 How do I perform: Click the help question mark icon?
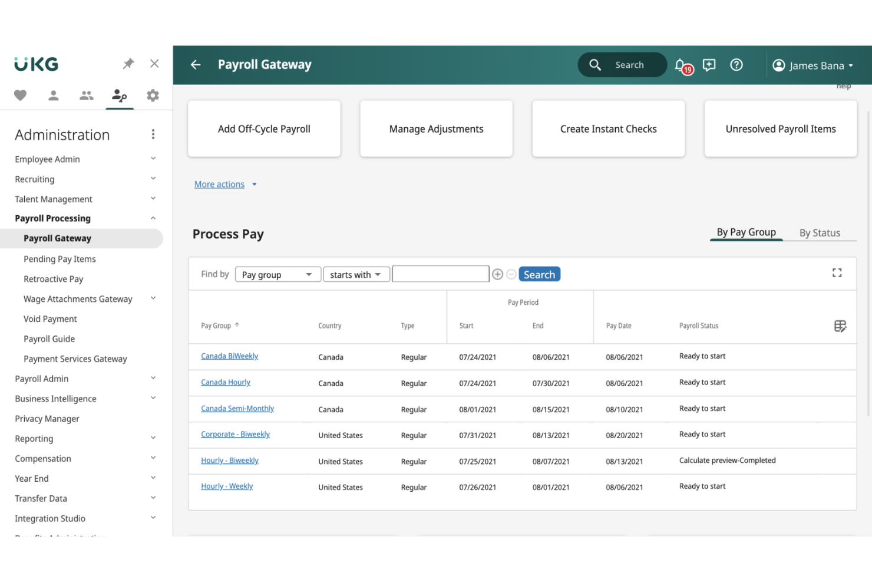tap(736, 65)
